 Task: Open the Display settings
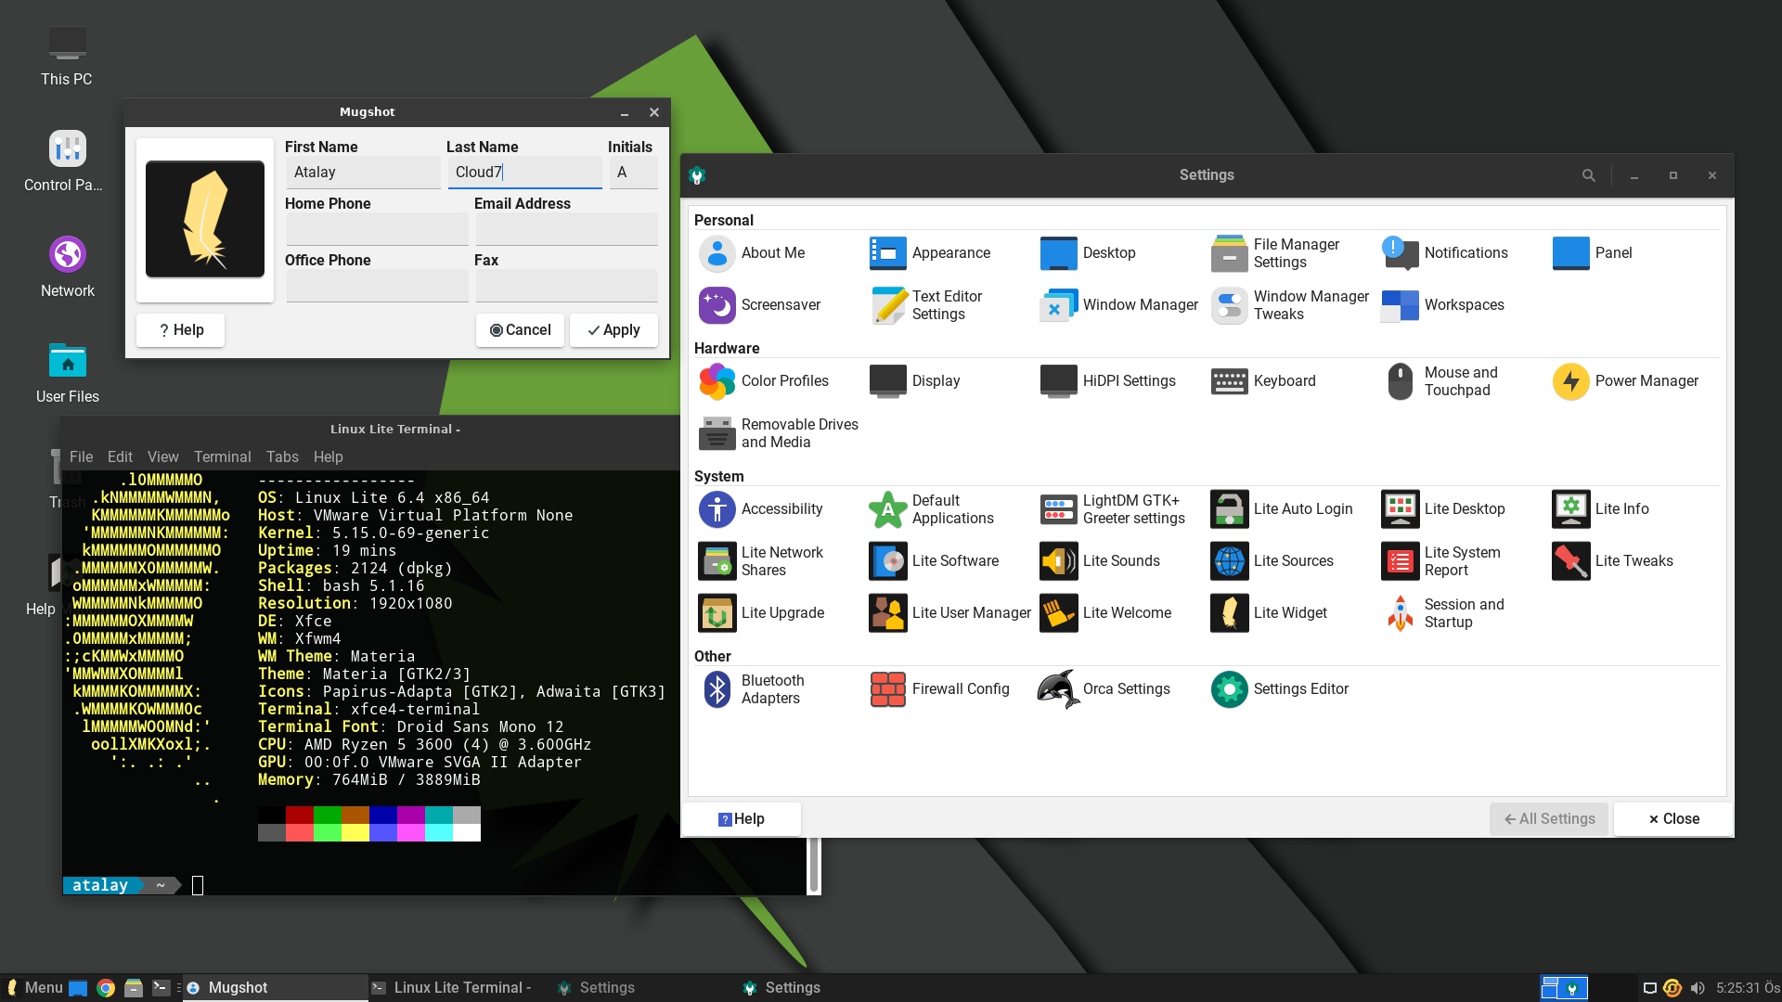click(915, 381)
